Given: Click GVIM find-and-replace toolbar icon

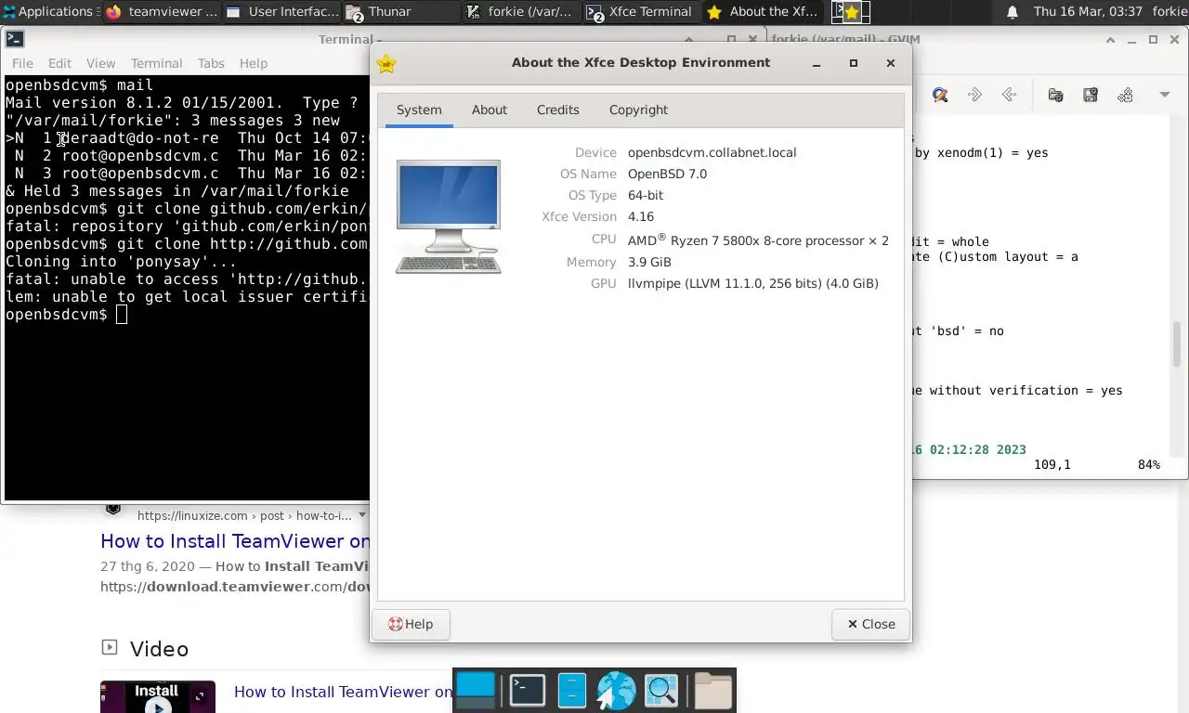Looking at the screenshot, I should pos(940,95).
